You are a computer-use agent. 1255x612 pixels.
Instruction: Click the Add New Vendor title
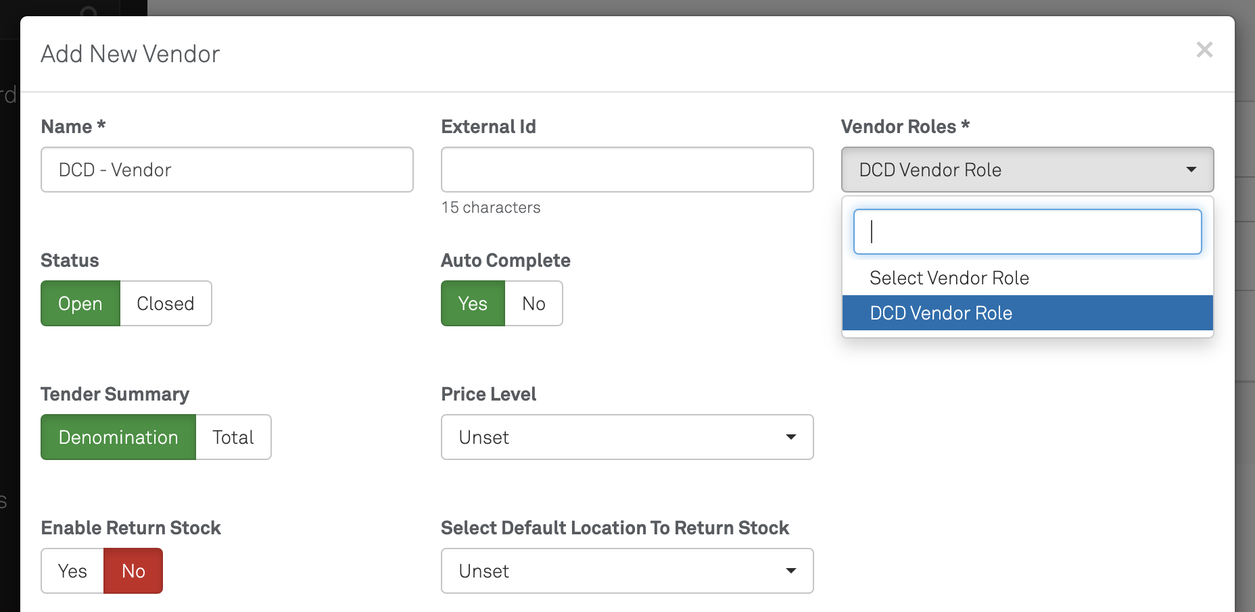[x=131, y=54]
